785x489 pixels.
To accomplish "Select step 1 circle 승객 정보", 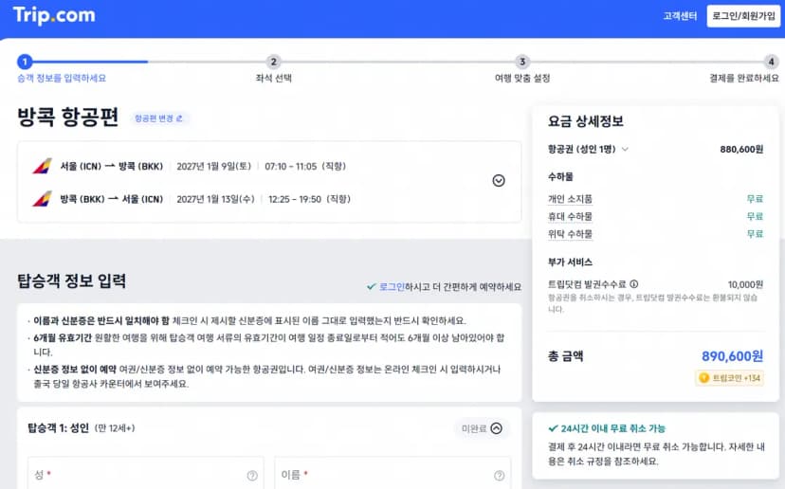I will click(x=25, y=62).
